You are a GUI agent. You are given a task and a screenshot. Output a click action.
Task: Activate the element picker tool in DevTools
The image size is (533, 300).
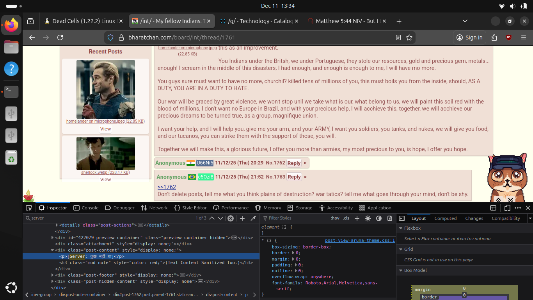[x=29, y=208]
